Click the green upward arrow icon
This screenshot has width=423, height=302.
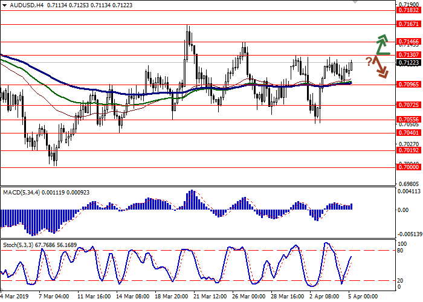click(382, 45)
